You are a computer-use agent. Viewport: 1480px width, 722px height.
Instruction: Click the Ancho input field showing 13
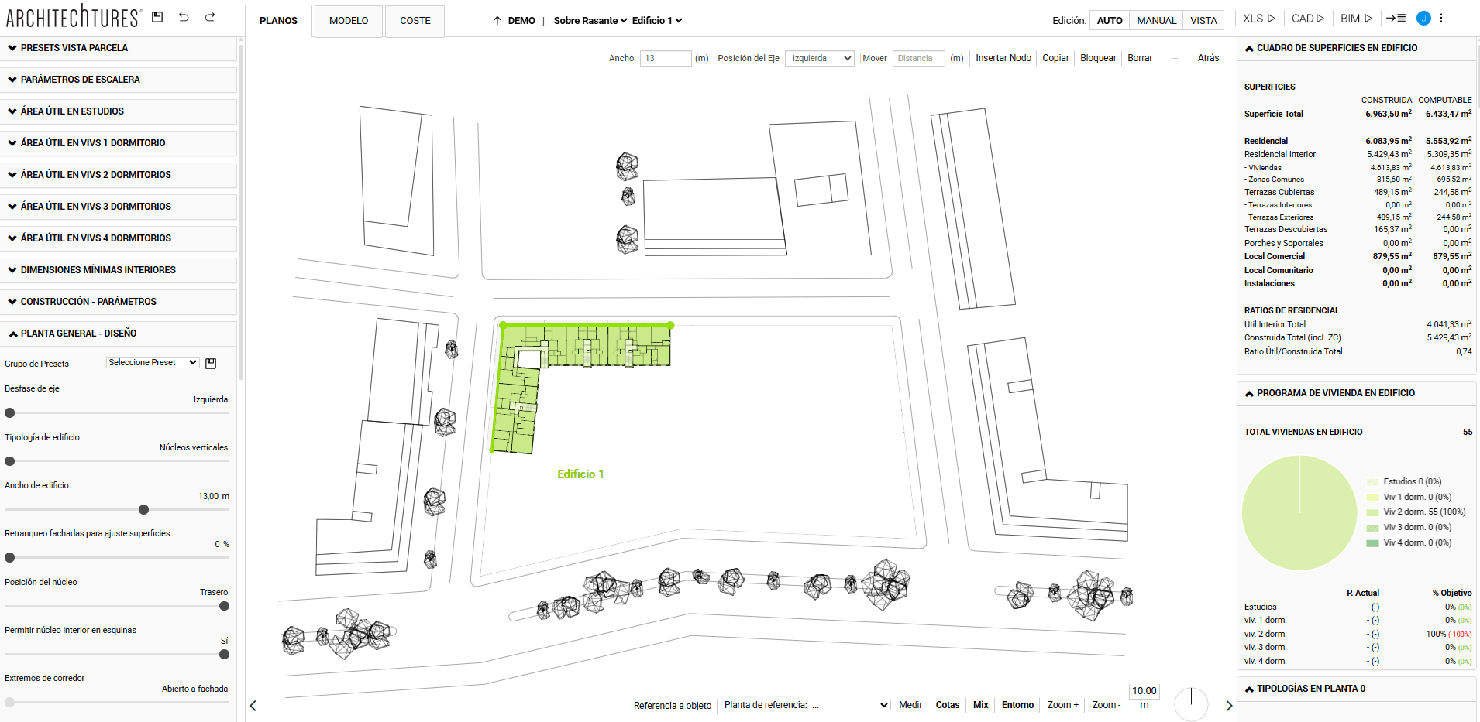point(665,57)
